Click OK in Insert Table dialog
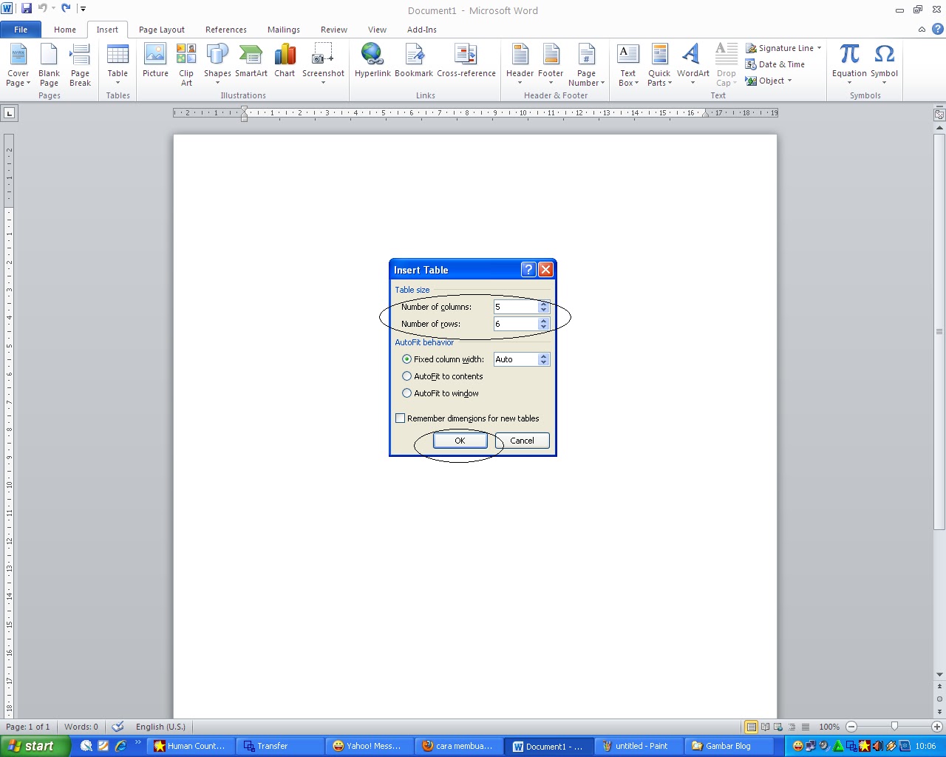946x757 pixels. pyautogui.click(x=460, y=441)
